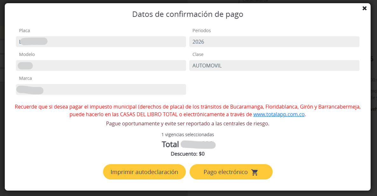The image size is (377, 196).
Task: Click the dialog title Datos de confirmación de pago
Action: pos(188,14)
